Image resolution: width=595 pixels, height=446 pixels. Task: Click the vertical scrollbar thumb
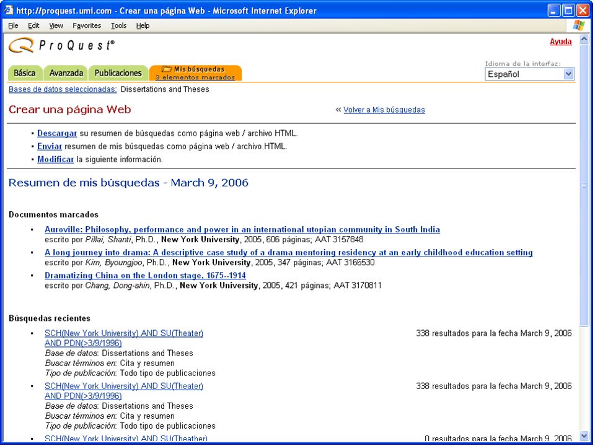[x=584, y=185]
